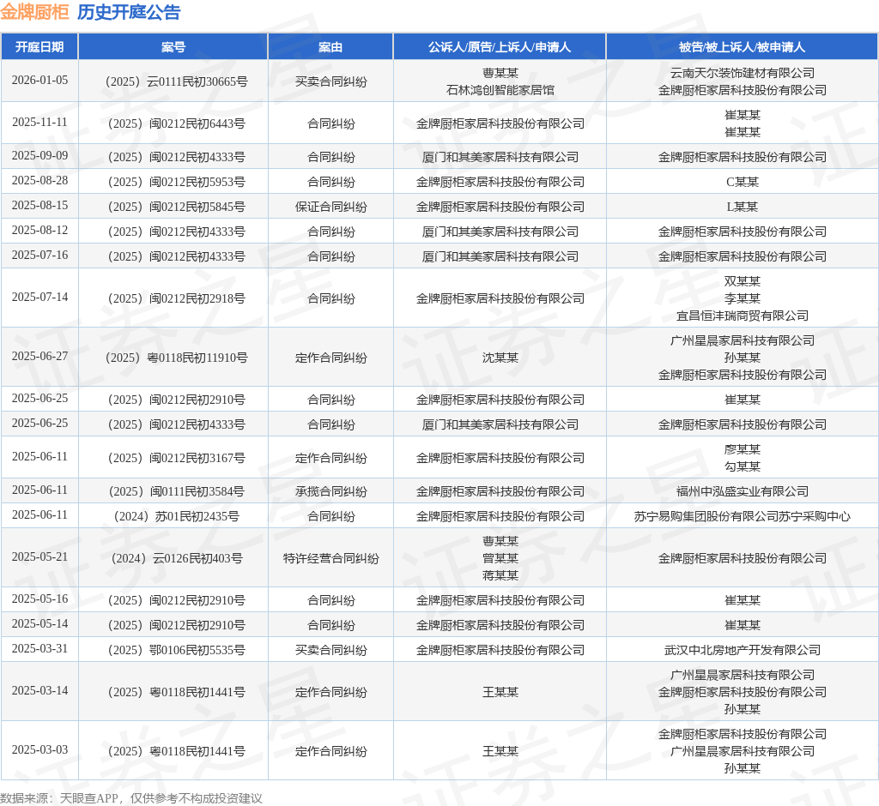Select case number (2025)闽0212民初2918号
This screenshot has width=879, height=806.
coord(176,298)
